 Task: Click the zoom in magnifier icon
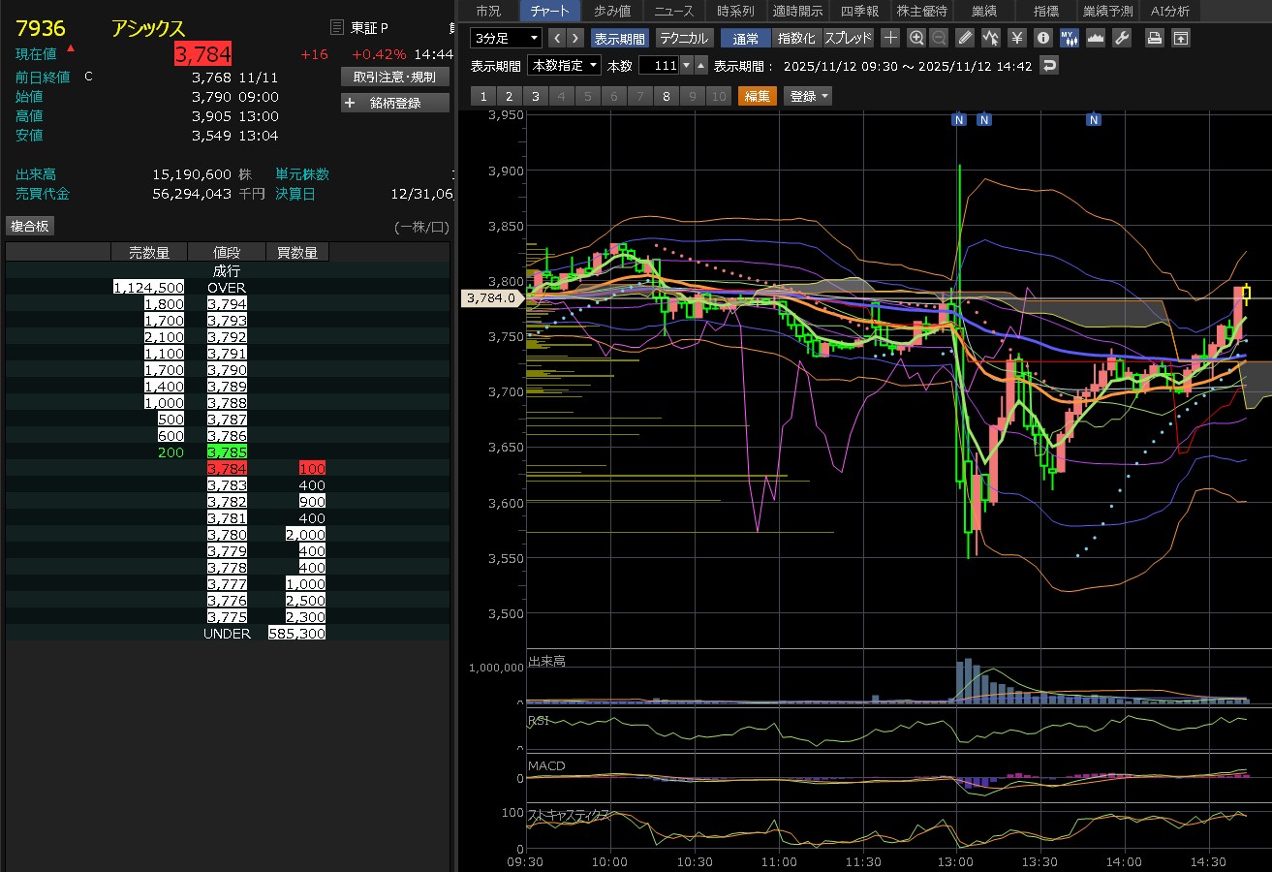915,38
